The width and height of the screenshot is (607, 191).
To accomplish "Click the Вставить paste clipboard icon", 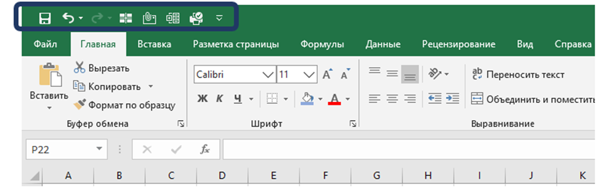I will tap(50, 75).
